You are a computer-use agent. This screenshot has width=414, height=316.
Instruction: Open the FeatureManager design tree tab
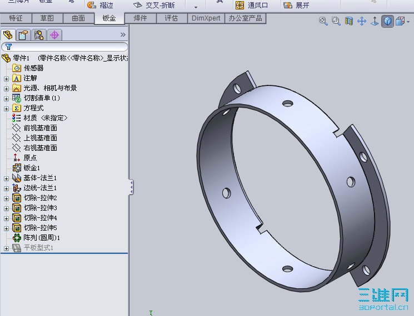point(8,35)
